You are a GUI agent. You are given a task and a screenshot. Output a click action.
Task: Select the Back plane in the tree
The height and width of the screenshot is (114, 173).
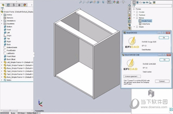pyautogui.click(x=7, y=44)
